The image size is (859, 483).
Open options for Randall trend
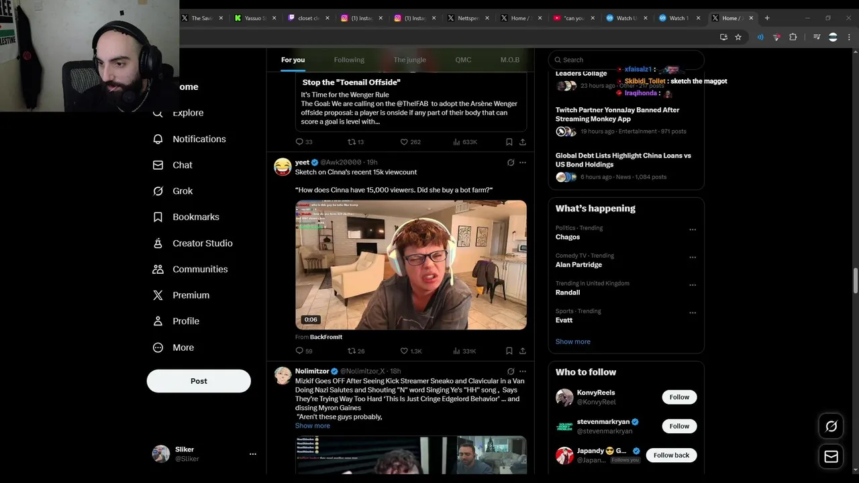[x=693, y=285]
